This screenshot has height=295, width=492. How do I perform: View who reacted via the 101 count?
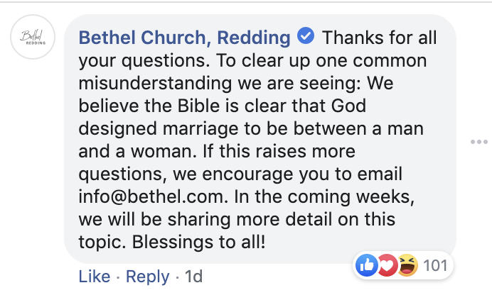click(435, 265)
